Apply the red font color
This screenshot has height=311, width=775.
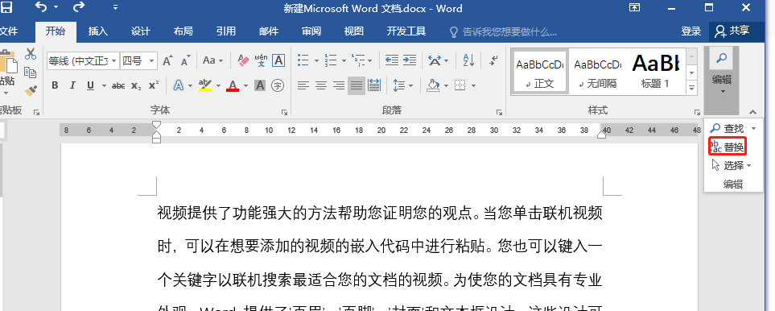pyautogui.click(x=233, y=85)
